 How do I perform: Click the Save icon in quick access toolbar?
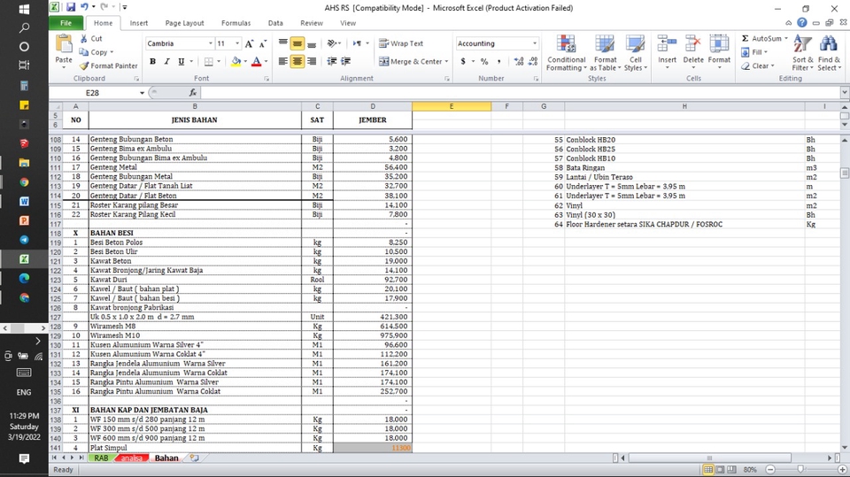(x=71, y=8)
